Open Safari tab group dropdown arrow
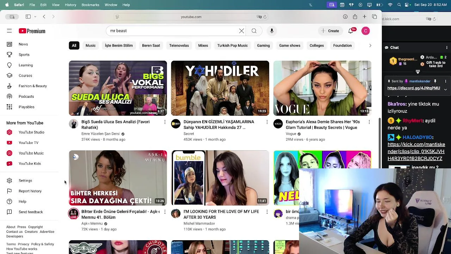Image resolution: width=451 pixels, height=254 pixels. pos(36,17)
